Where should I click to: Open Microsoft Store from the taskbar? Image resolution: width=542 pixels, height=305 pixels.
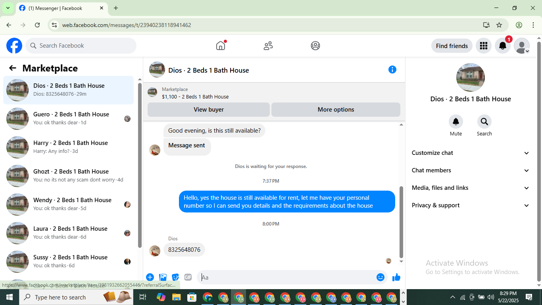coord(192,297)
